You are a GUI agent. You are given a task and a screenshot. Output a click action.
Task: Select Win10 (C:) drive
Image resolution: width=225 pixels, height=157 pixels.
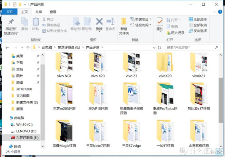(x=24, y=124)
